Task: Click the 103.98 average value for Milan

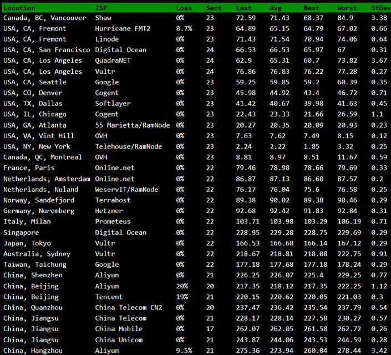Action: (281, 221)
